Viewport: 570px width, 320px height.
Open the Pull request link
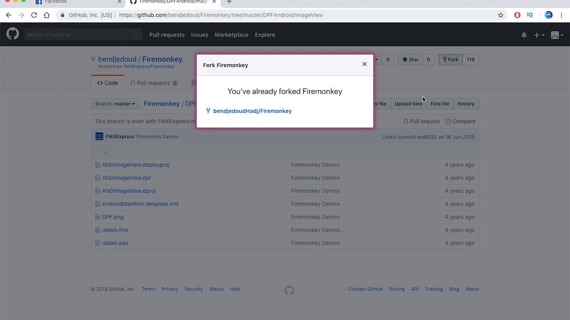[421, 121]
